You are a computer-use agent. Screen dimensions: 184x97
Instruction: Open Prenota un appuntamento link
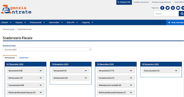pyautogui.click(x=161, y=2)
